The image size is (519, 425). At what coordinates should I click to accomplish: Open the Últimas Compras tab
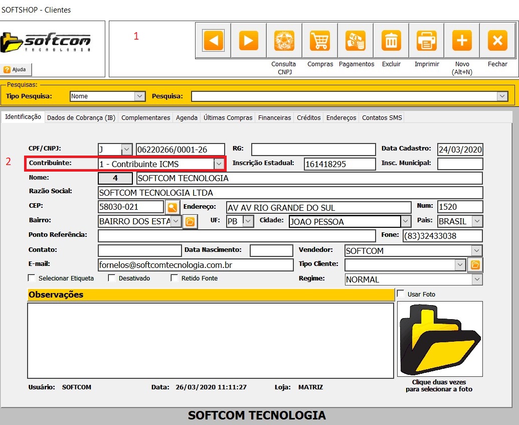tap(228, 118)
